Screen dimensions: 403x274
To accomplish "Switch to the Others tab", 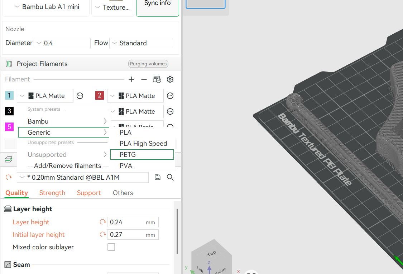I will (x=123, y=193).
